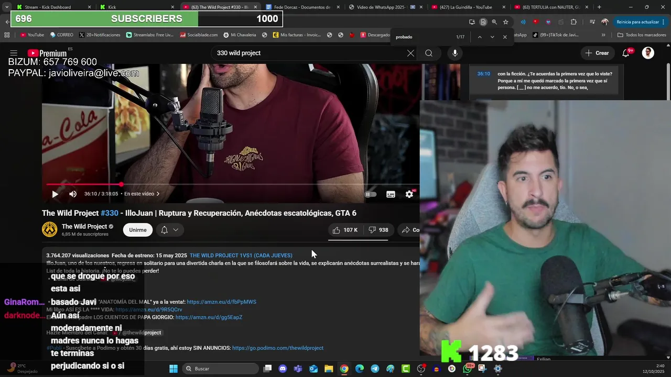Screen dimensions: 671x377
Task: Toggle the autoplay switch in player
Action: pyautogui.click(x=371, y=194)
